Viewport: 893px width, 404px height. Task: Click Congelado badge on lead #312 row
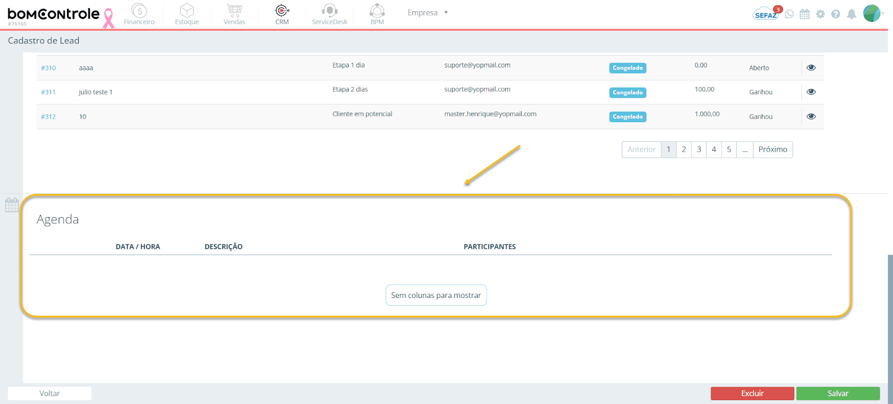click(x=627, y=117)
